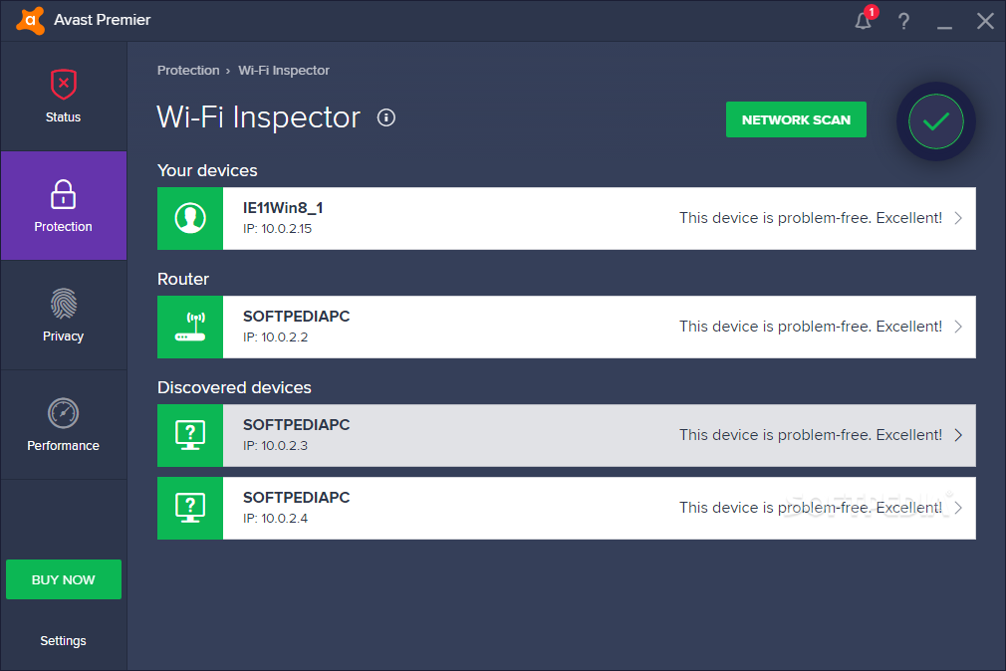This screenshot has width=1006, height=671.
Task: Select SOFTPEDIAPC name above IP 10.0.2.4
Action: tap(297, 497)
